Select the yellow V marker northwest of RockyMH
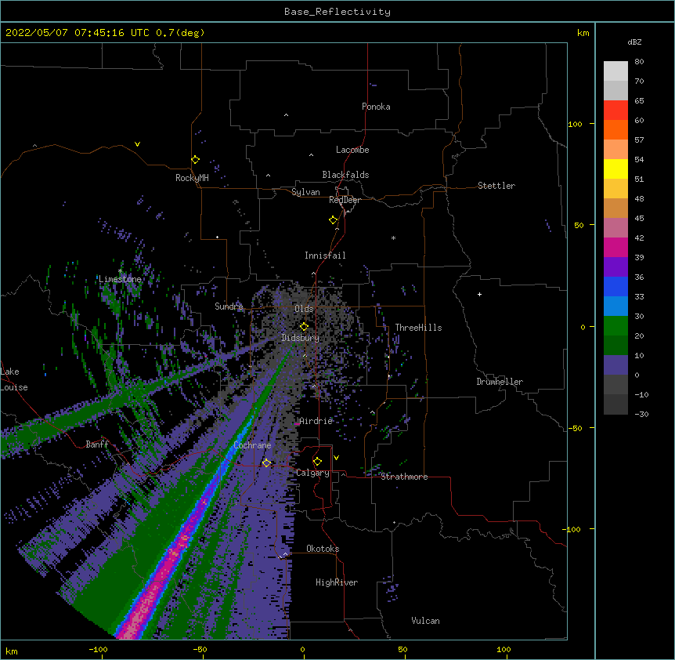This screenshot has height=660, width=675. click(137, 144)
